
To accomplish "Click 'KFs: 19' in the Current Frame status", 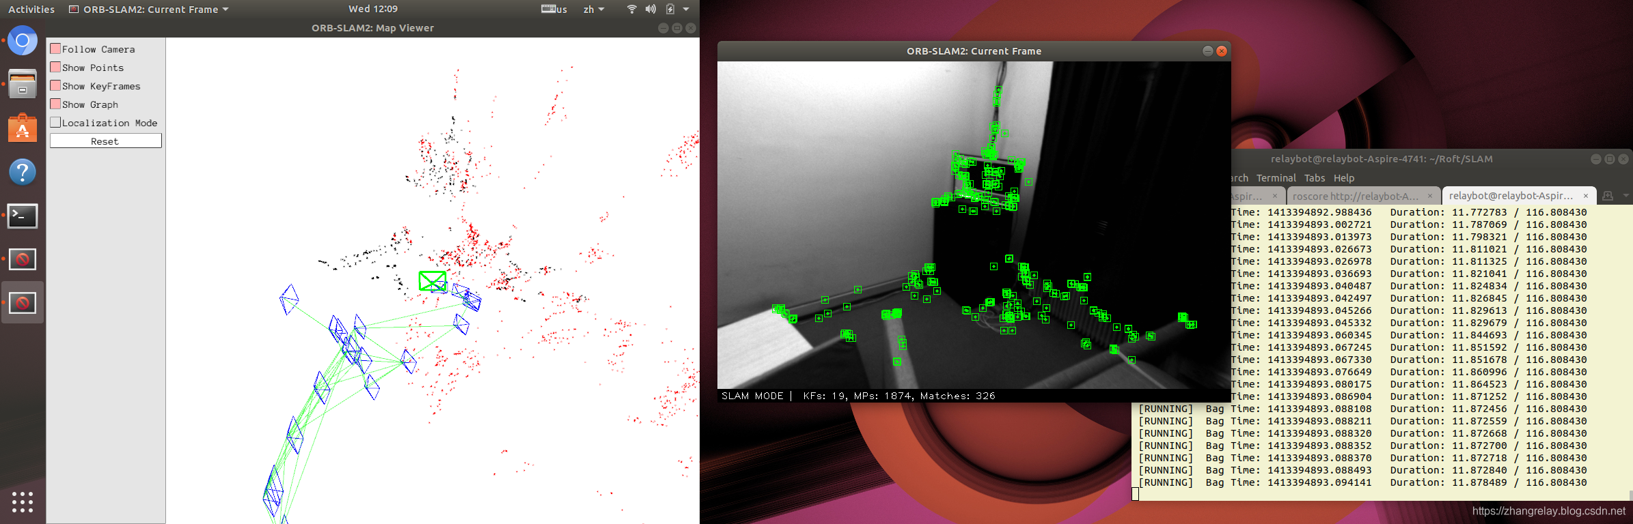I will 823,396.
